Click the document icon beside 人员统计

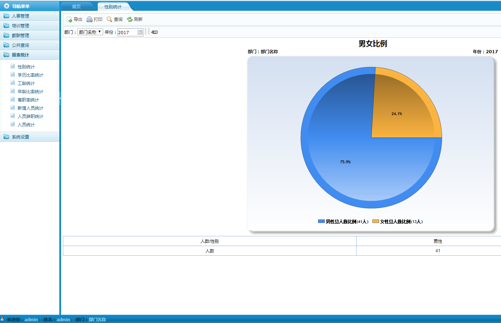[13, 124]
